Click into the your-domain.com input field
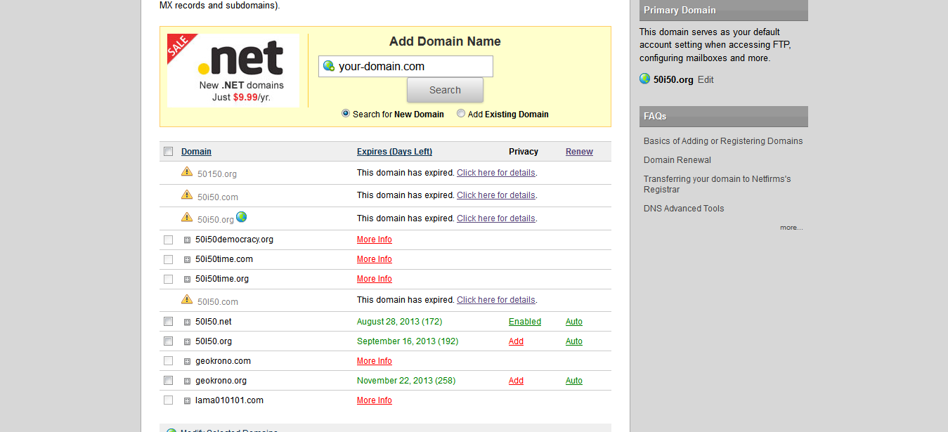 405,67
